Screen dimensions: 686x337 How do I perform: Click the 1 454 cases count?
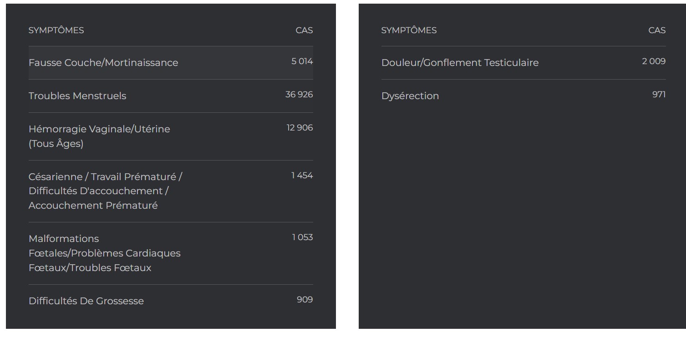tap(302, 176)
